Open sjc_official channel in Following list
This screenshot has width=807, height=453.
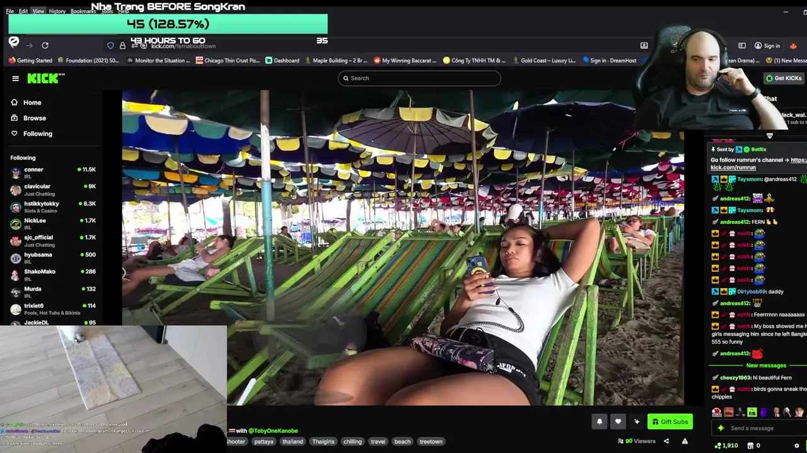pos(53,240)
